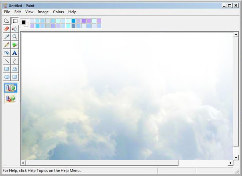This screenshot has height=176, width=242.
Task: Open the Colors menu
Action: point(58,12)
